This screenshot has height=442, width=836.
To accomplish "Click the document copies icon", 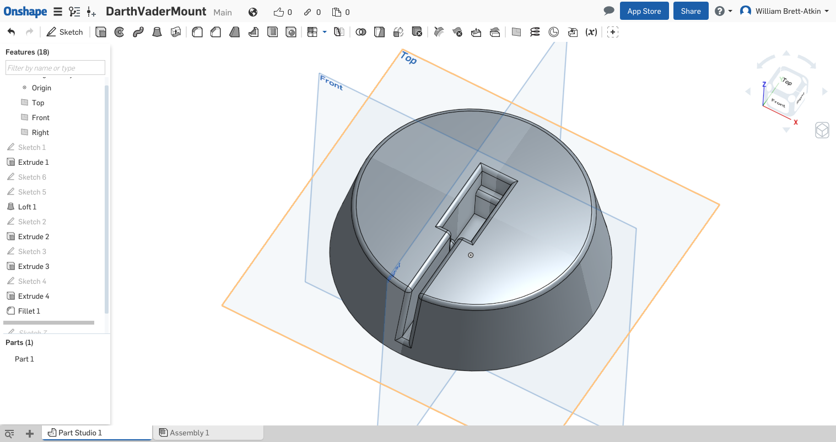I will (x=337, y=12).
